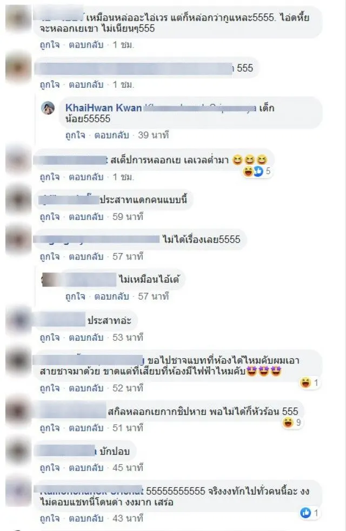Reply to the comment posted 53 นาที ago
The height and width of the screenshot is (531, 346).
[x=86, y=338]
